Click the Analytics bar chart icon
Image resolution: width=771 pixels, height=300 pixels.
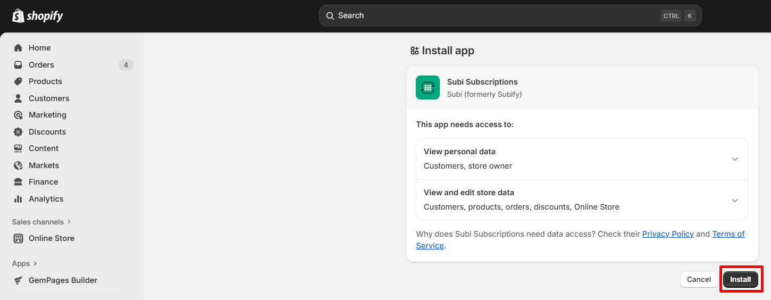[x=18, y=199]
